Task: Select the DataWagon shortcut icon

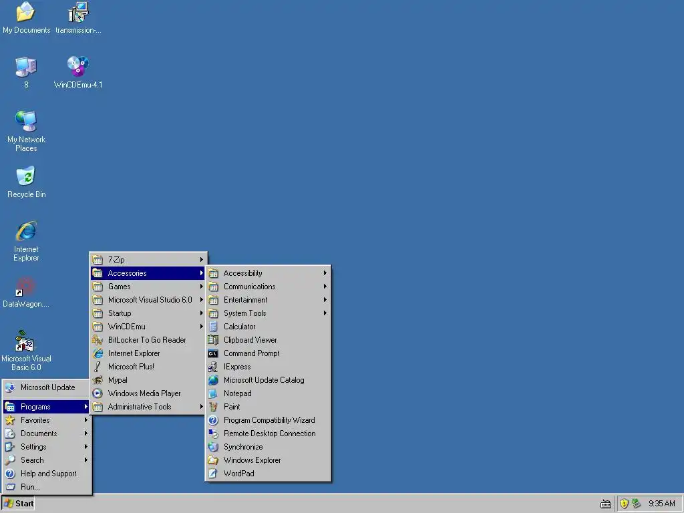Action: [26, 292]
